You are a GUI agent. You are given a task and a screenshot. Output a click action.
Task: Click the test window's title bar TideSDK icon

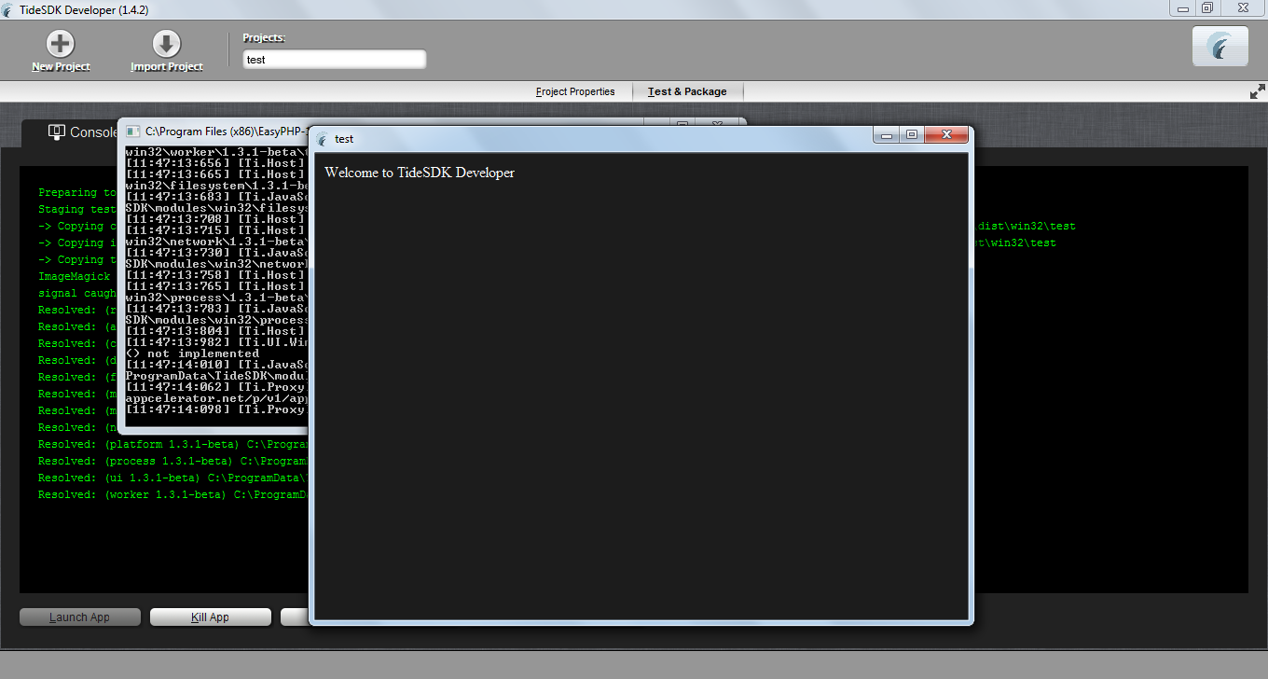323,139
